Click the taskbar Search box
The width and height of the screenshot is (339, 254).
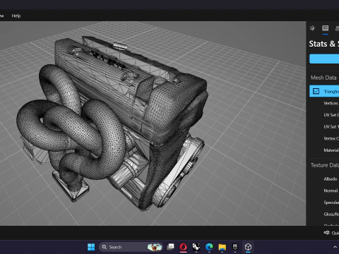[x=131, y=247]
